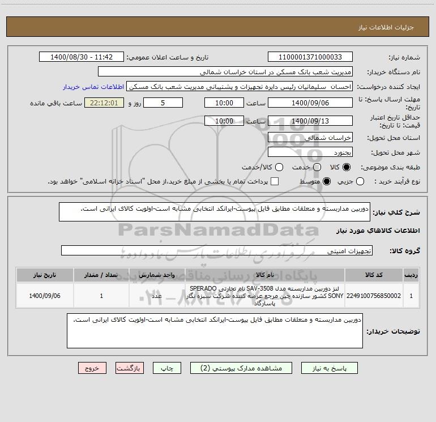The width and height of the screenshot is (436, 422).
Task: Open the اطلاعات تماس خریدار link
Action: tap(93, 87)
